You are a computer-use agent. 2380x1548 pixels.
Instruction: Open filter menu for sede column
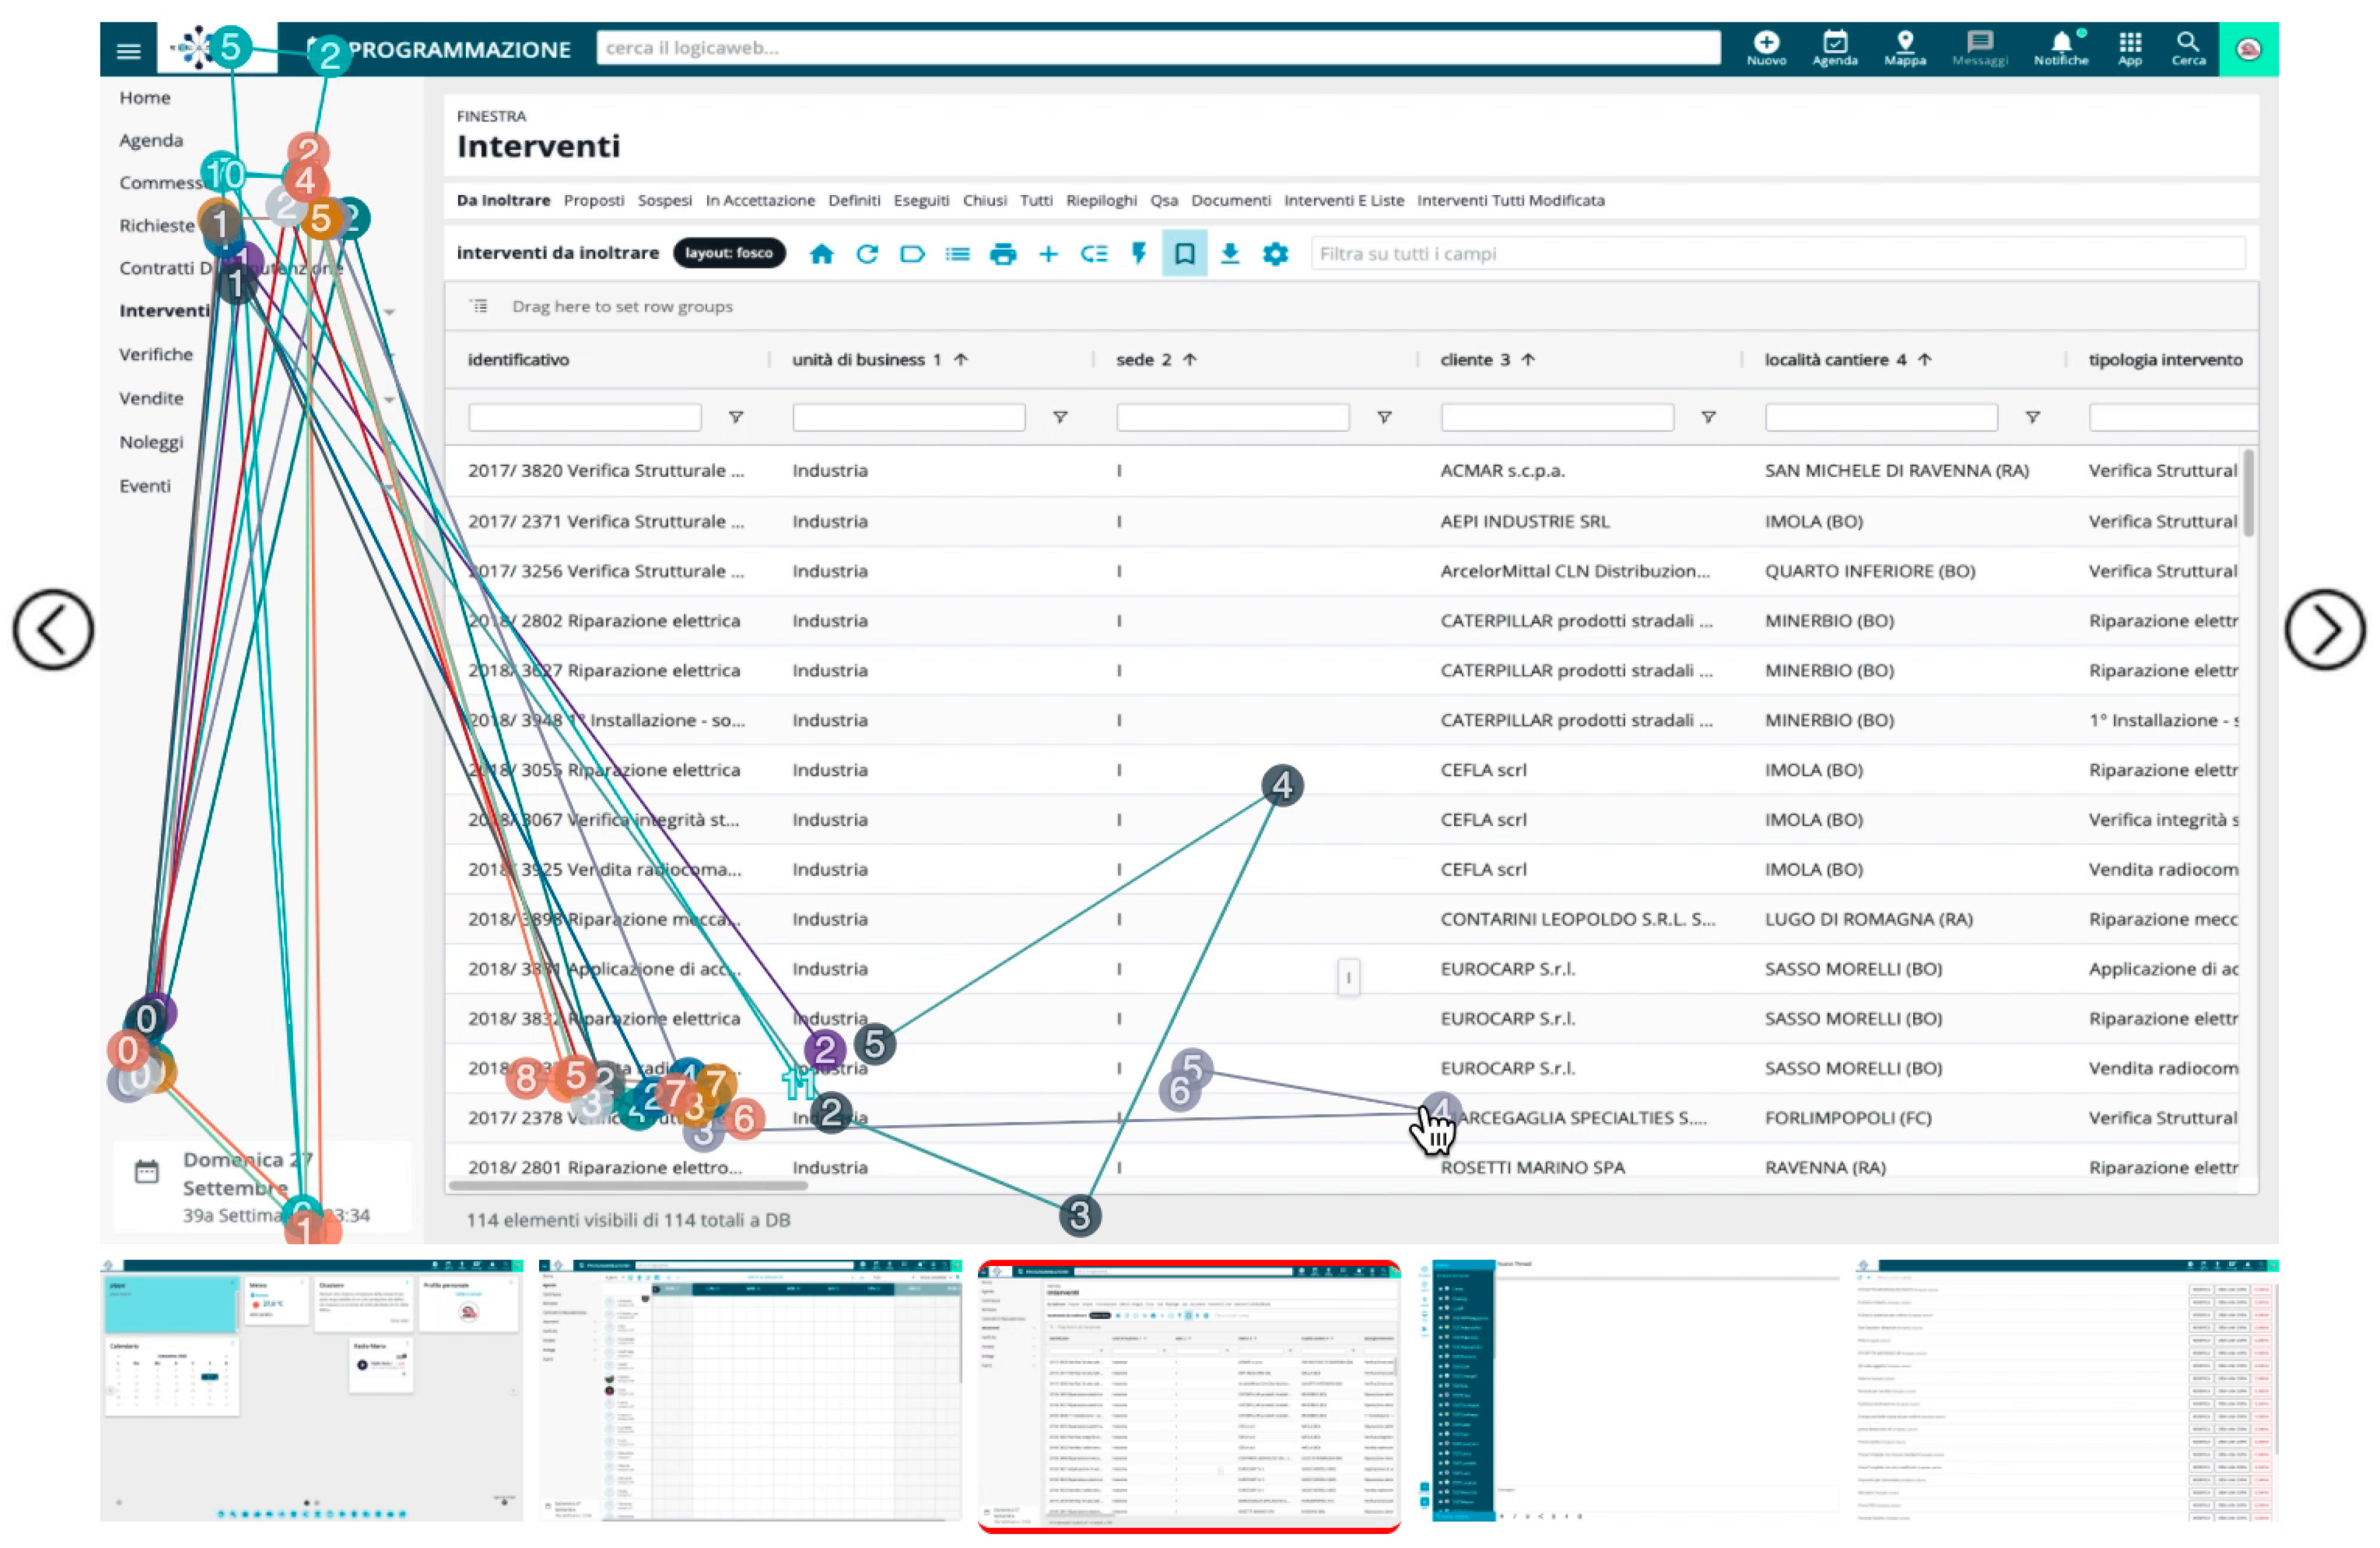[1384, 418]
